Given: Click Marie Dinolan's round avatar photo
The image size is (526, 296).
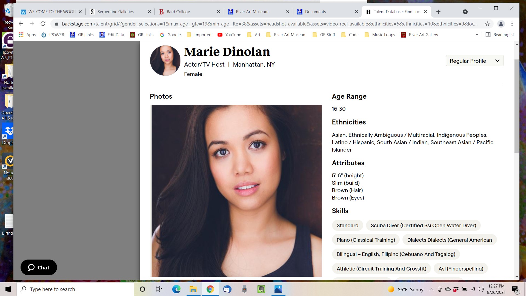Looking at the screenshot, I should coord(165,61).
